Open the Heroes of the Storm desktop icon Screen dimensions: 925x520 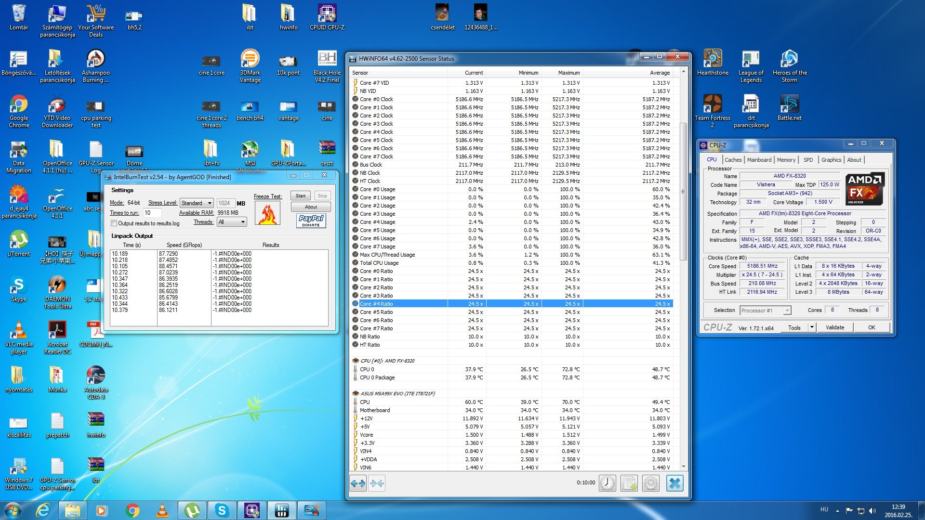click(x=789, y=66)
